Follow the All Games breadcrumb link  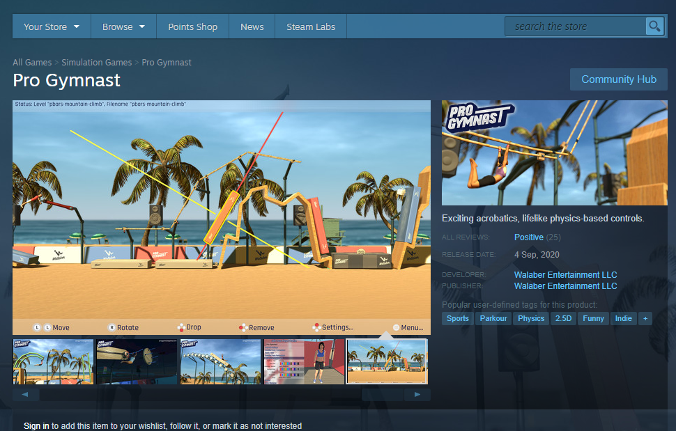[32, 63]
